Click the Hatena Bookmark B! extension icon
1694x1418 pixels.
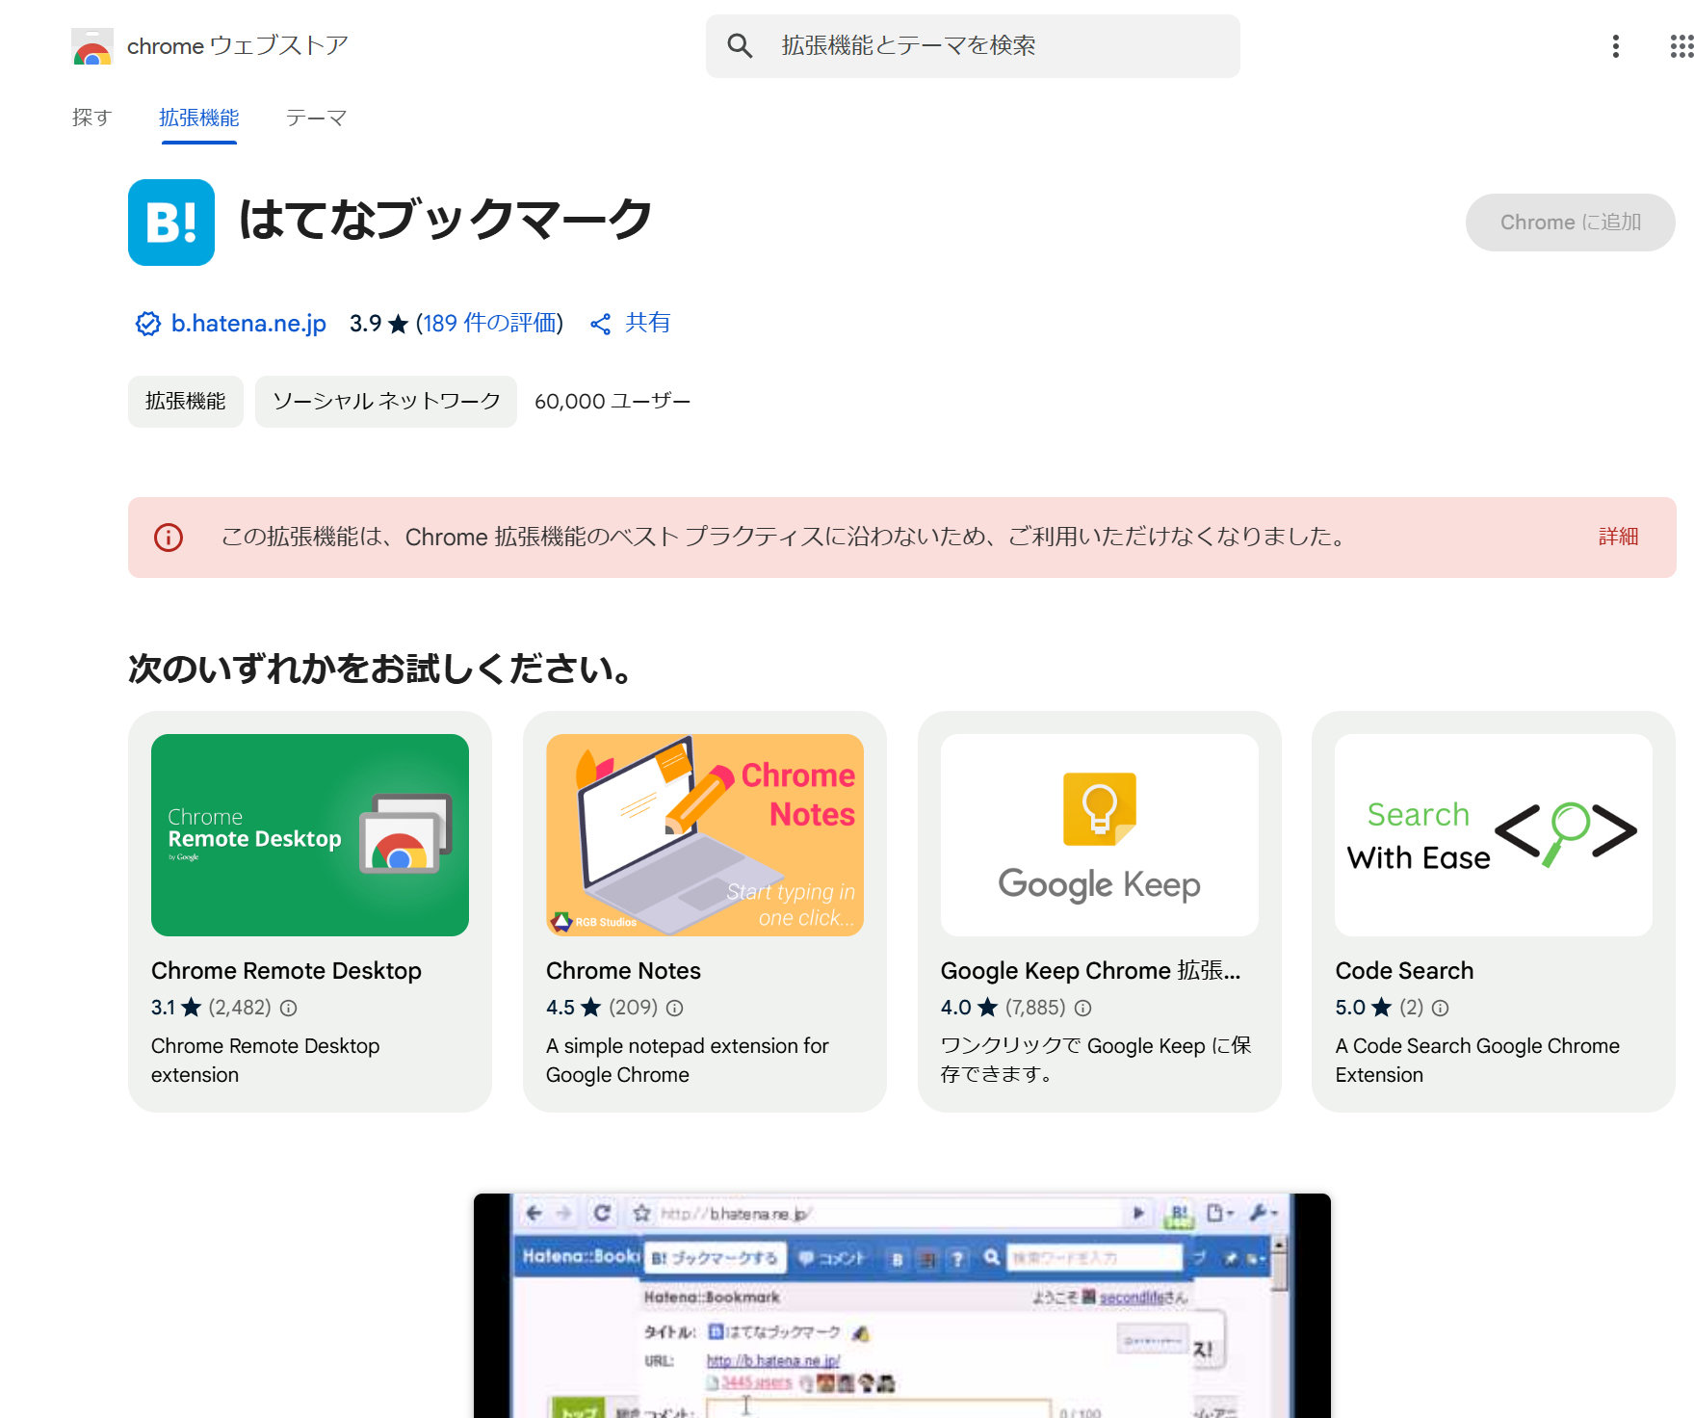[171, 223]
